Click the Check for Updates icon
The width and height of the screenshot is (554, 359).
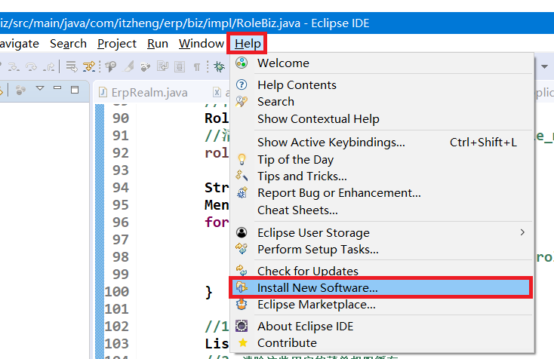tap(242, 271)
